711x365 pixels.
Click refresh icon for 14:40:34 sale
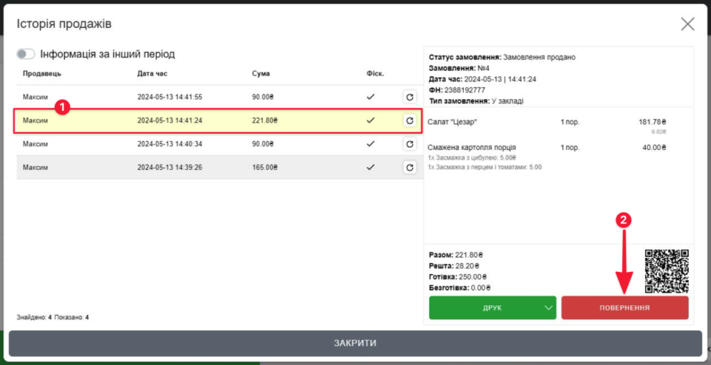pyautogui.click(x=410, y=144)
